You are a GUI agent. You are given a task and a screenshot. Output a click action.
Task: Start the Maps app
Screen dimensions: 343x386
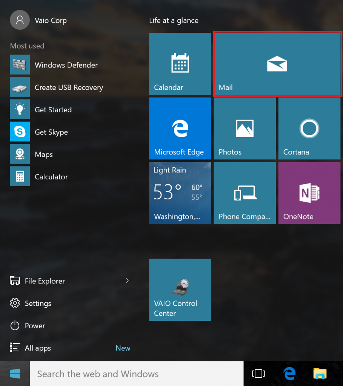[x=43, y=154]
